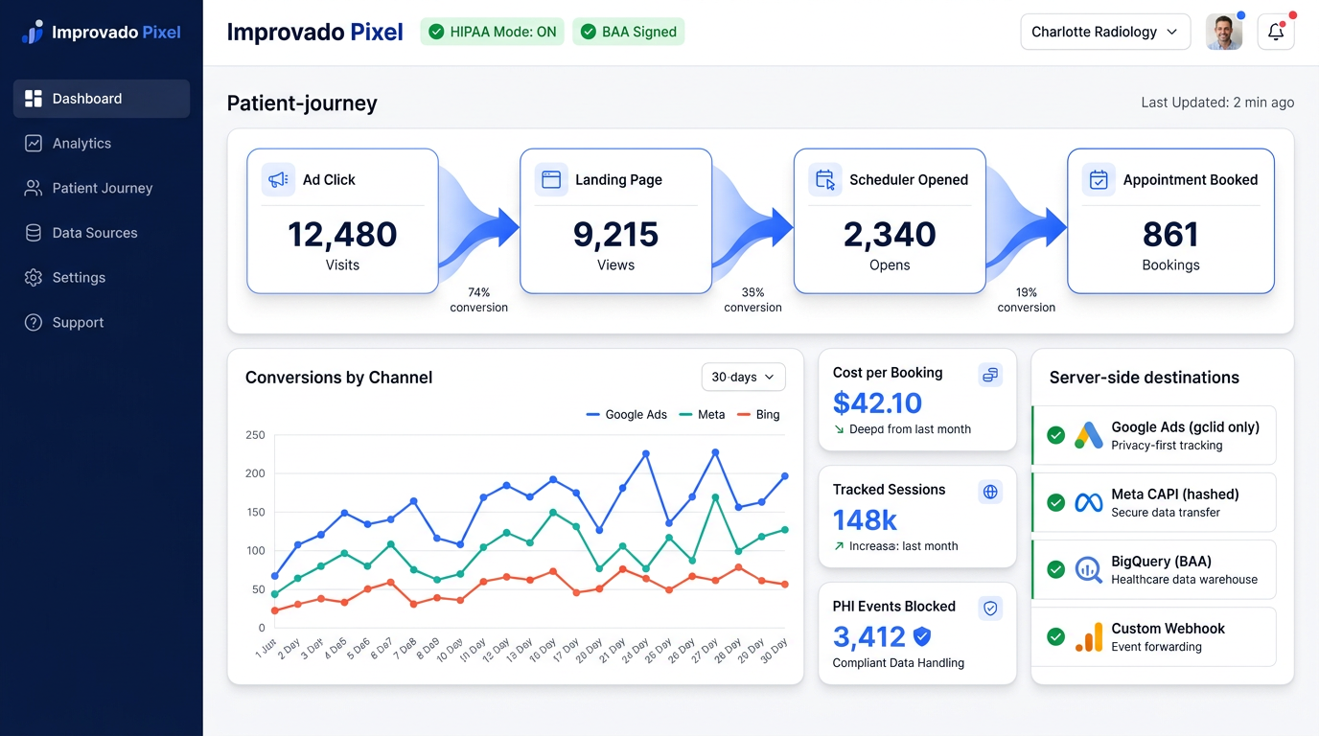Image resolution: width=1319 pixels, height=736 pixels.
Task: Click the BAA Signed badge
Action: [x=629, y=32]
